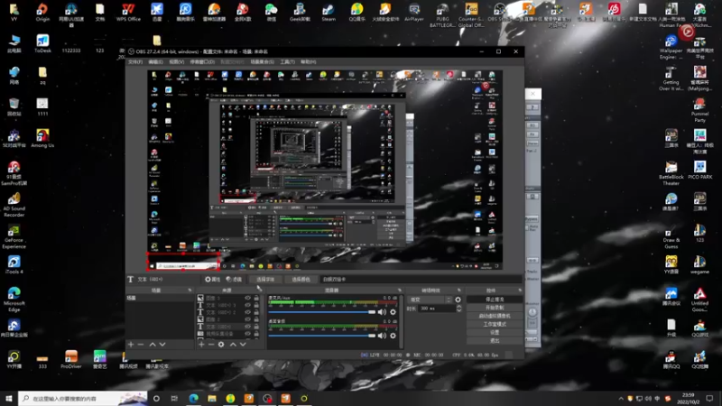This screenshot has width=722, height=406.
Task: Click the 停止推流 button
Action: pos(495,300)
